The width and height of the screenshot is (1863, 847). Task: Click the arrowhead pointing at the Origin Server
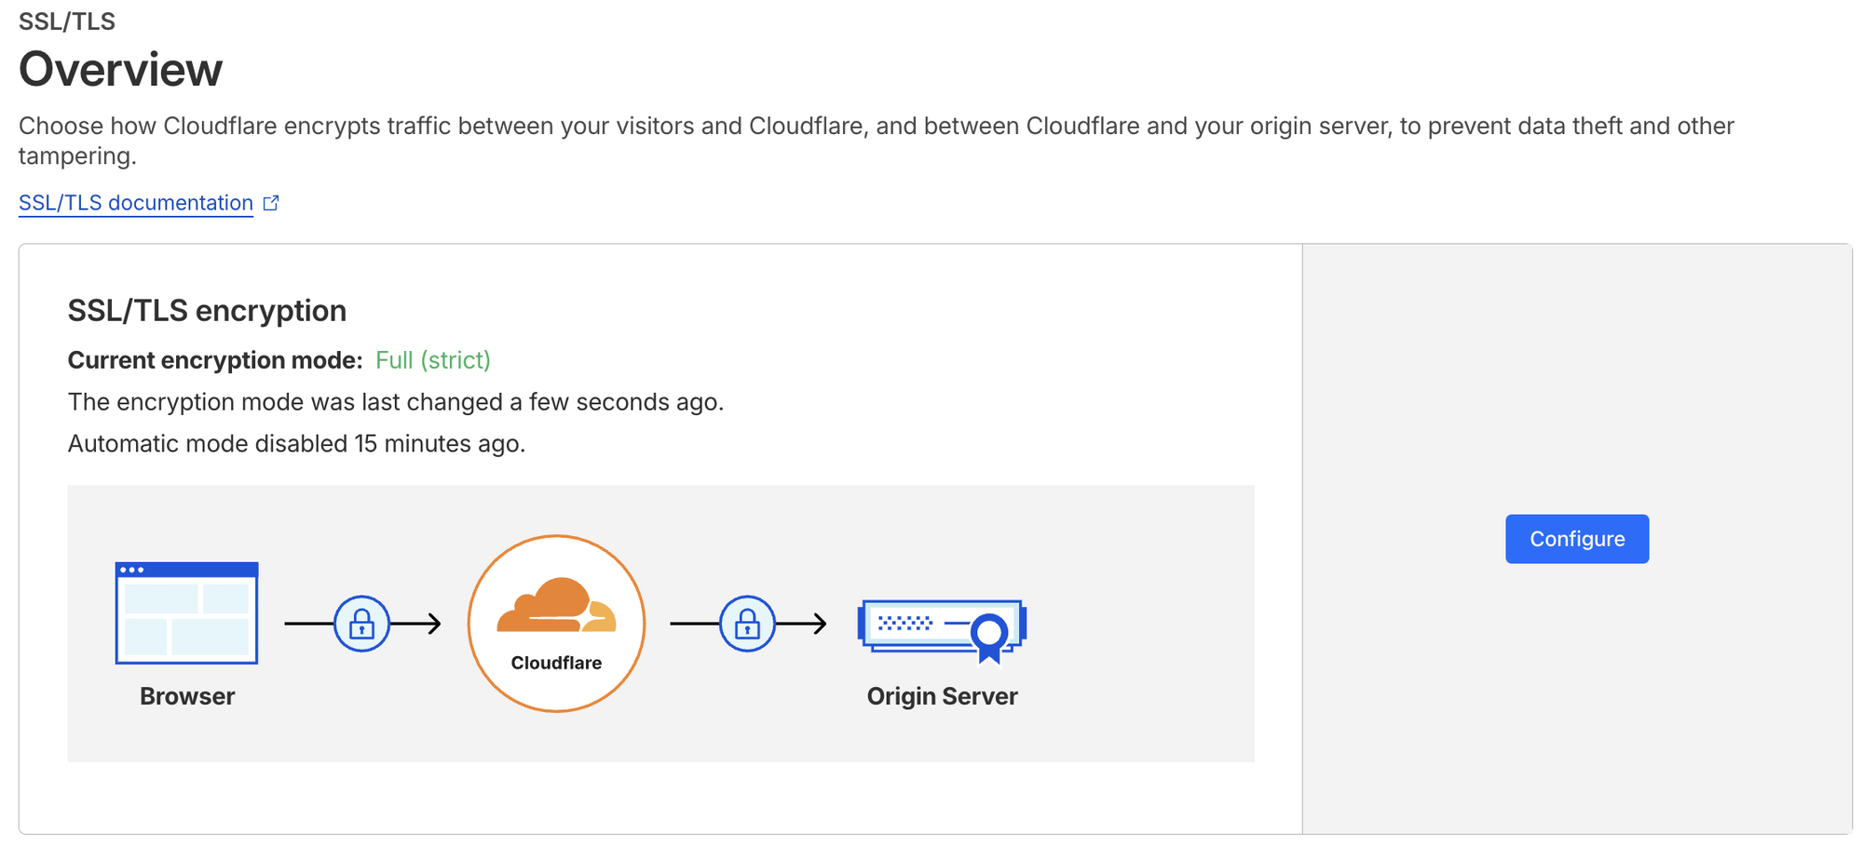(x=820, y=624)
